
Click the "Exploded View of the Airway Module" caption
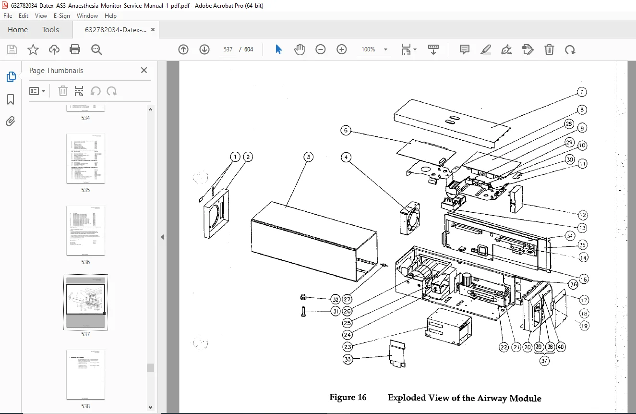(465, 398)
